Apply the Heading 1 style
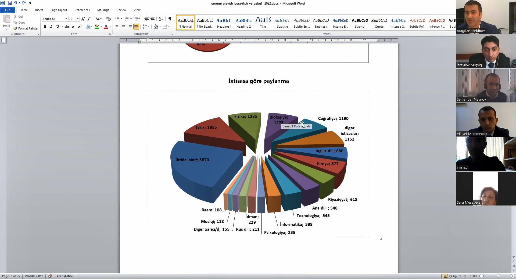This screenshot has height=279, width=516. click(224, 23)
